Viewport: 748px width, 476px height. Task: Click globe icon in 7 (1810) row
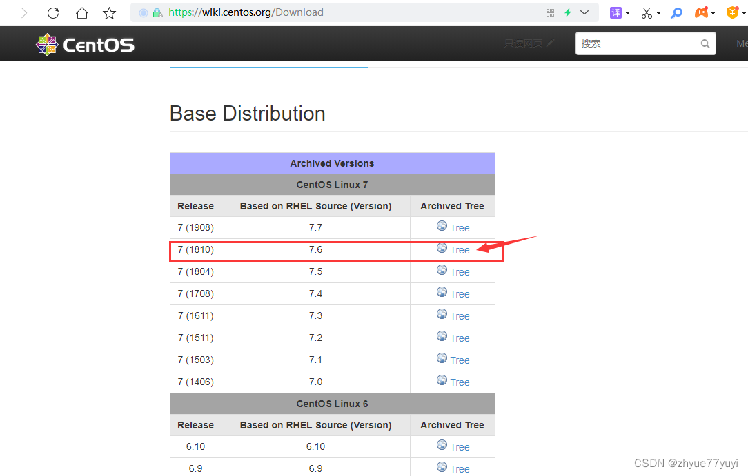tap(442, 247)
